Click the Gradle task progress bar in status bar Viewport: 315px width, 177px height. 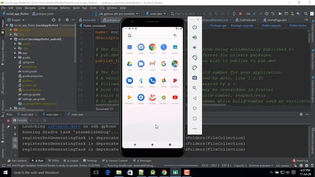tap(181, 166)
